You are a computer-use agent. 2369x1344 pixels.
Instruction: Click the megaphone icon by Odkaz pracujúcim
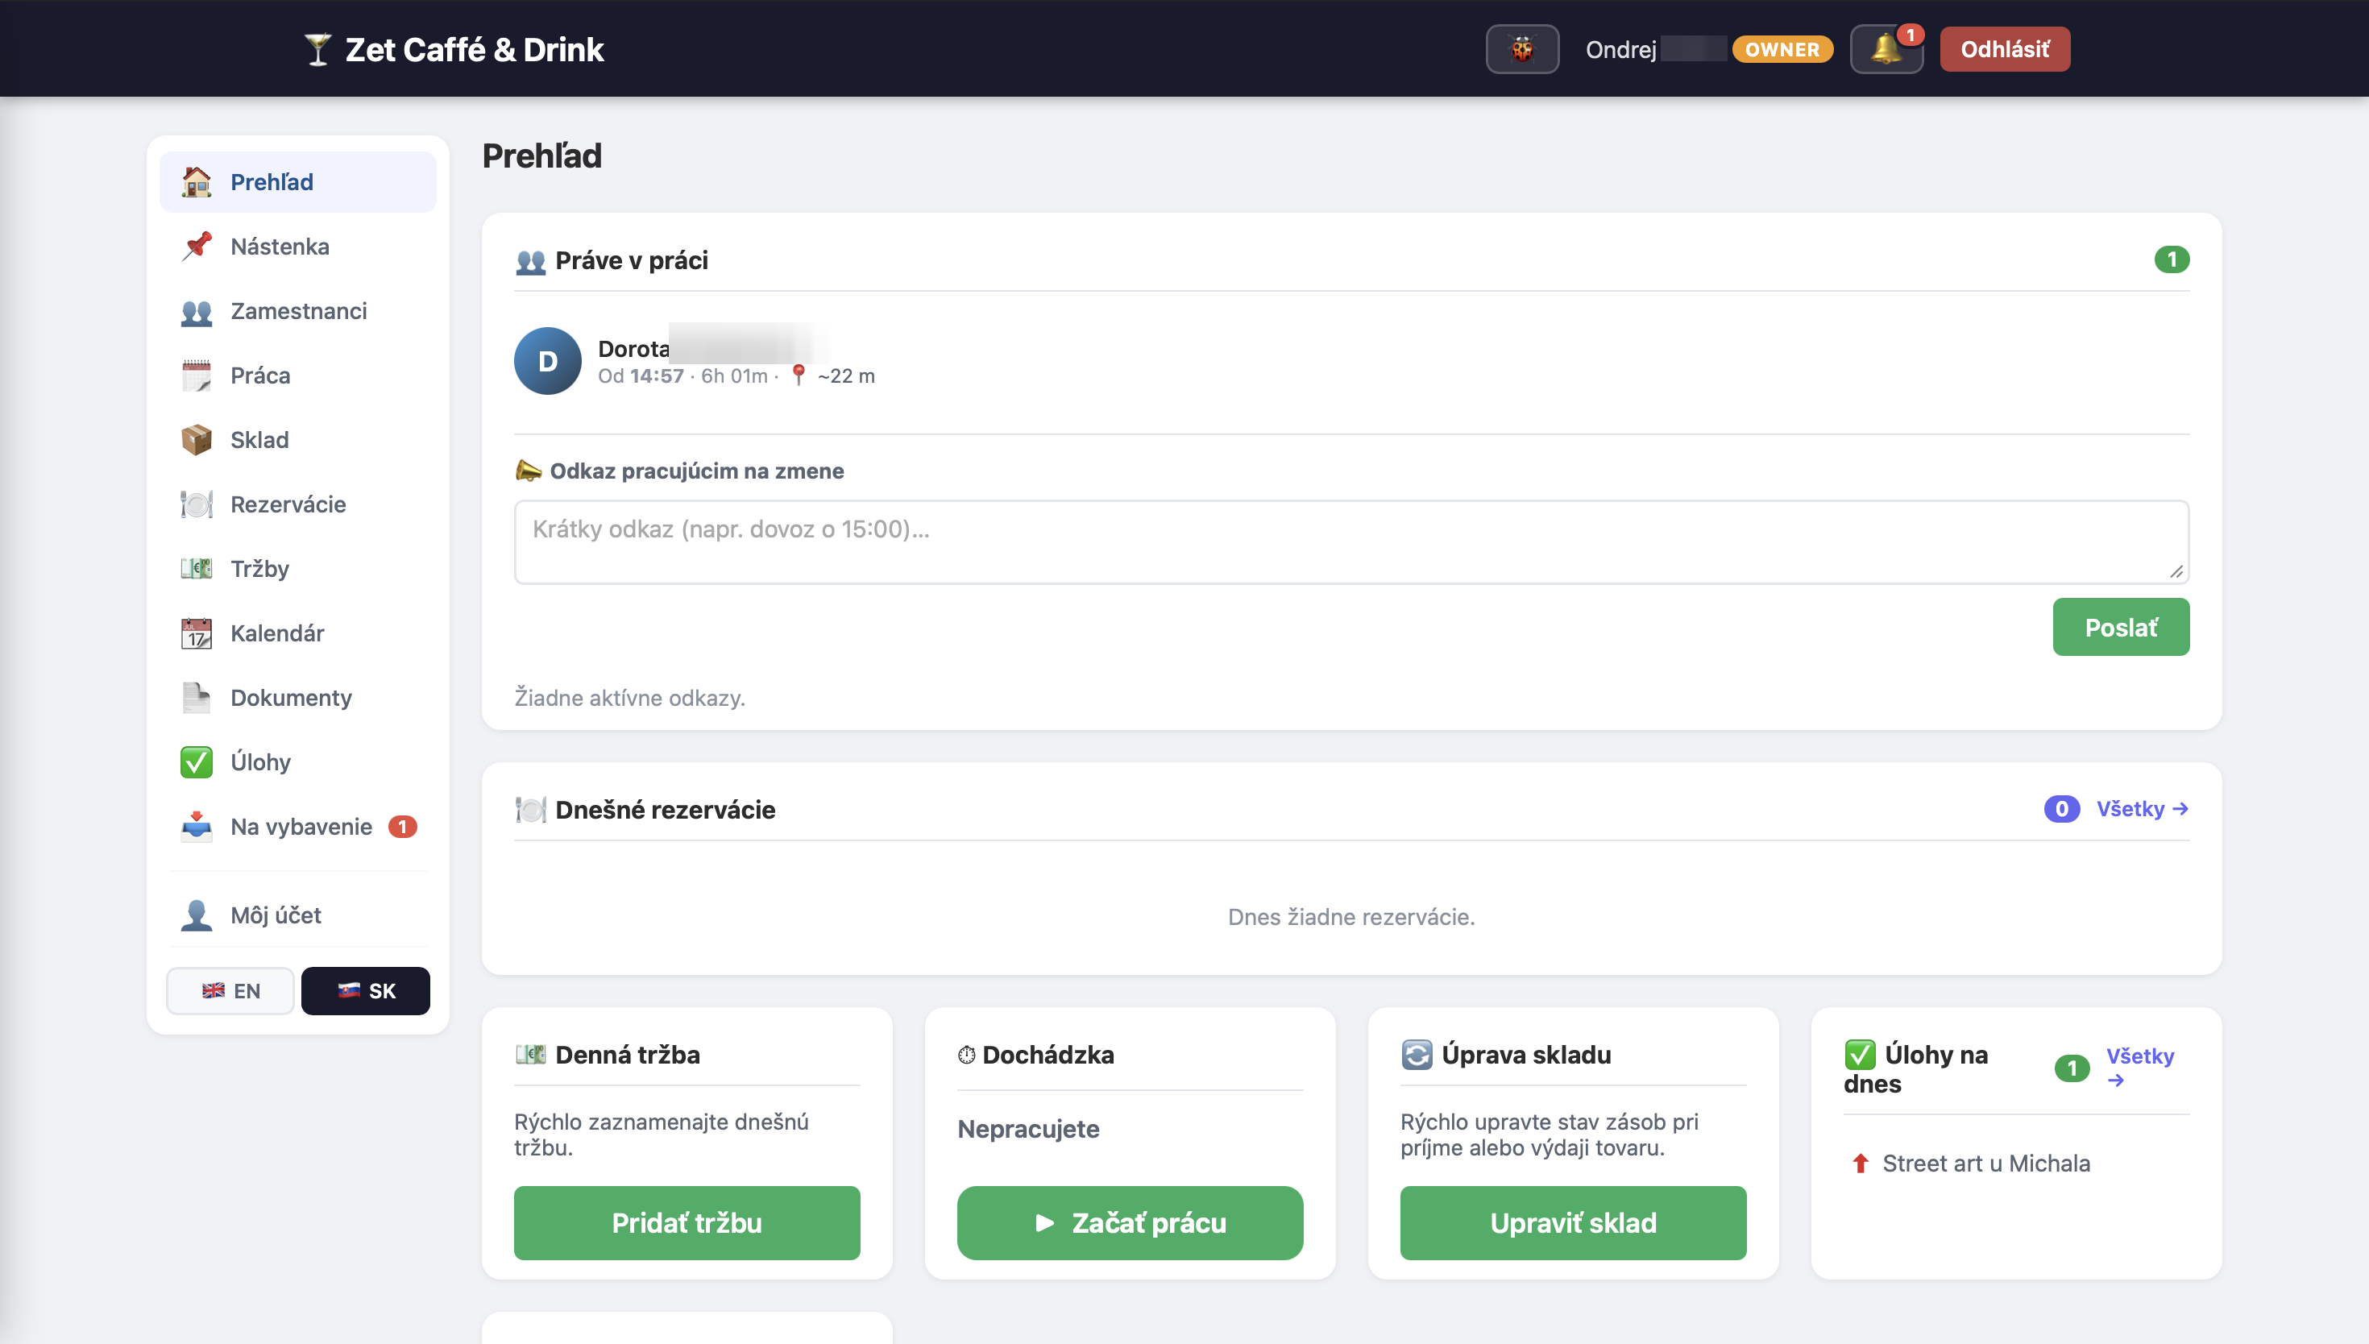point(529,471)
